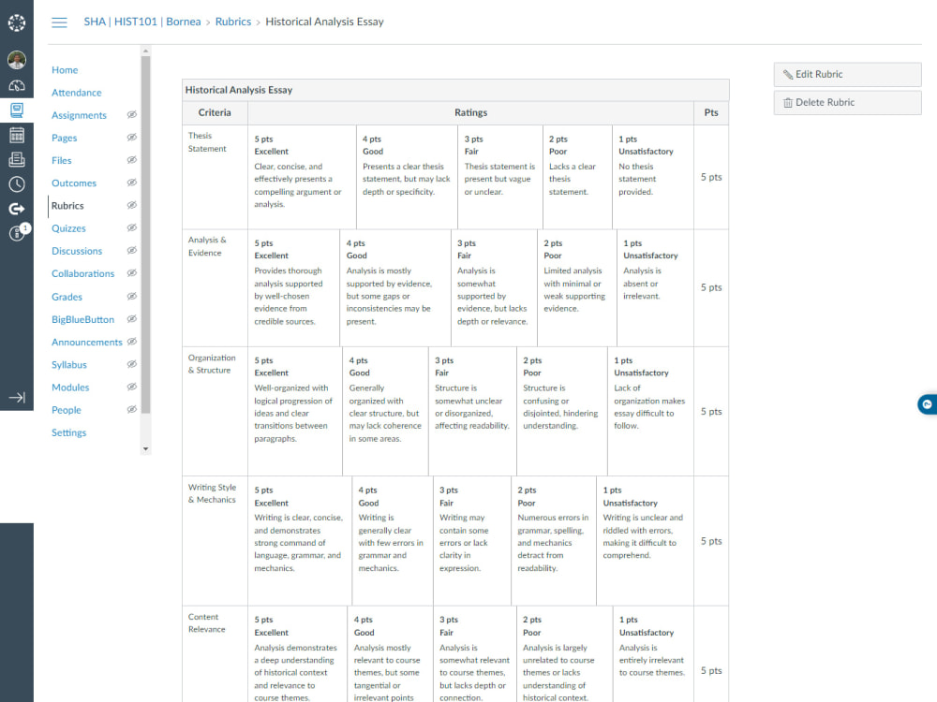This screenshot has height=702, width=937.
Task: Click Organization & Structure Fair rating
Action: (472, 411)
